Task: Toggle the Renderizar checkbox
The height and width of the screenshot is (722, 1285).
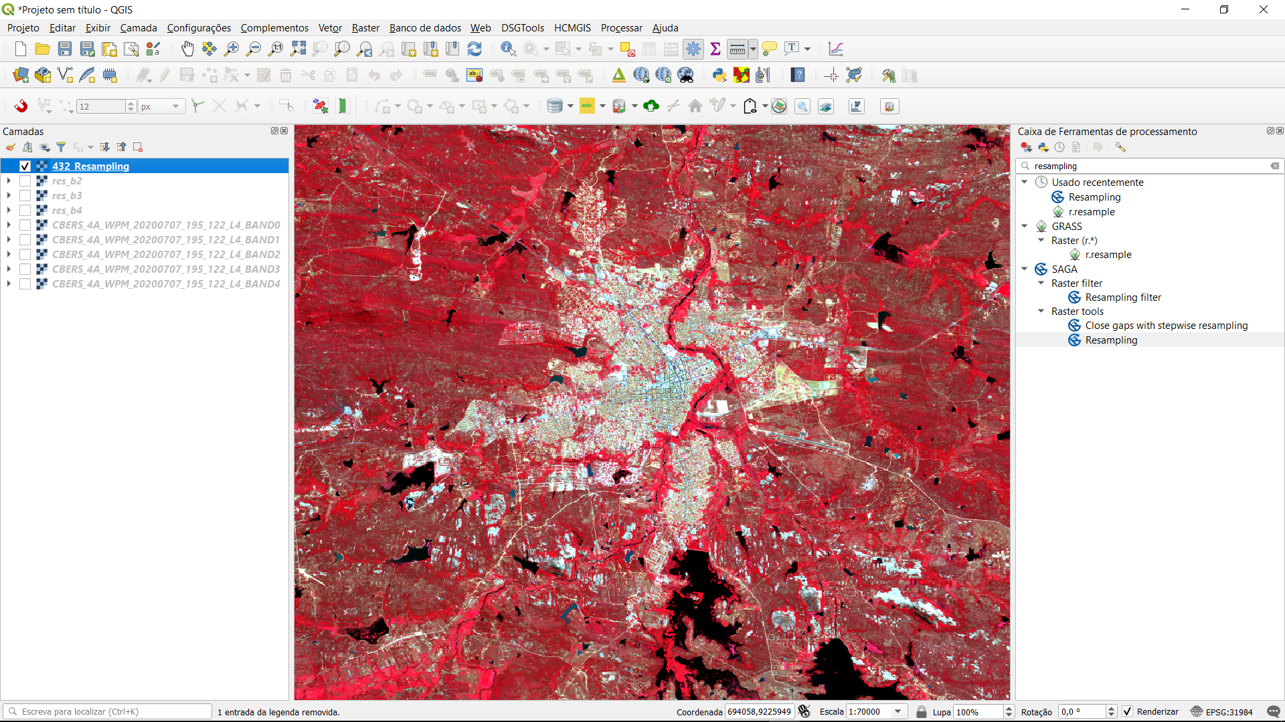Action: pyautogui.click(x=1128, y=711)
